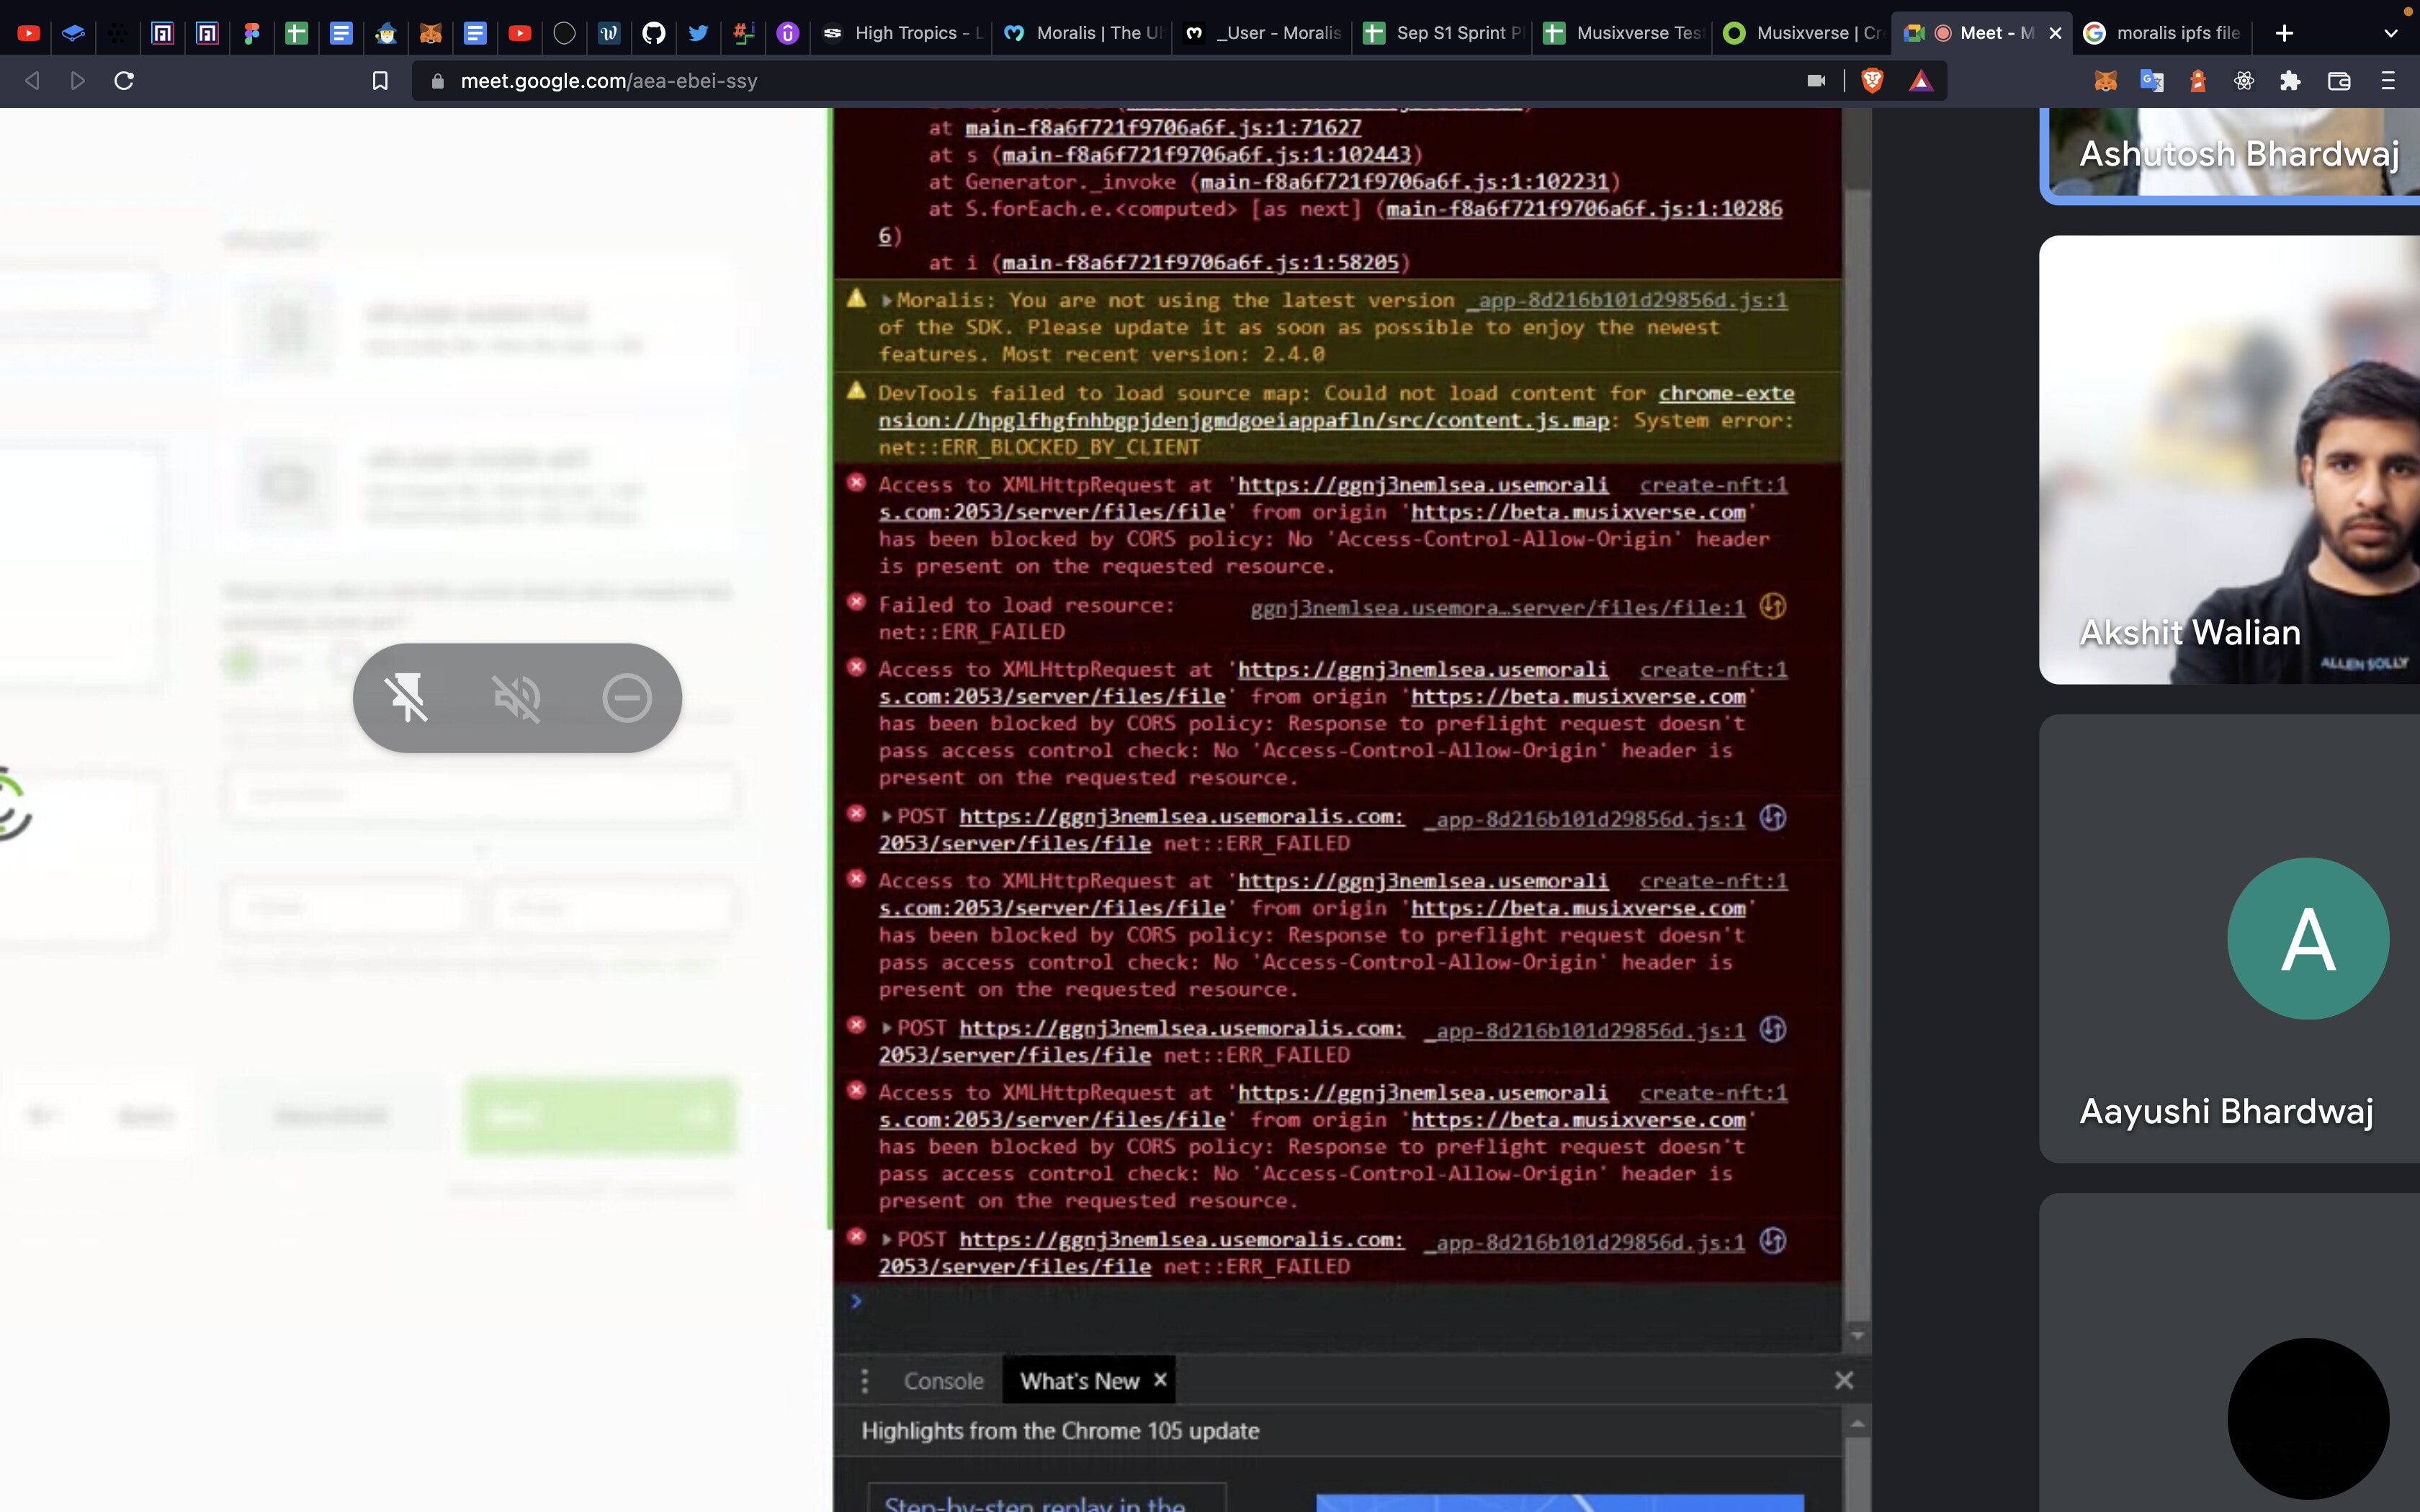This screenshot has width=2420, height=1512.
Task: Open the Google Translate extension
Action: pyautogui.click(x=2151, y=81)
